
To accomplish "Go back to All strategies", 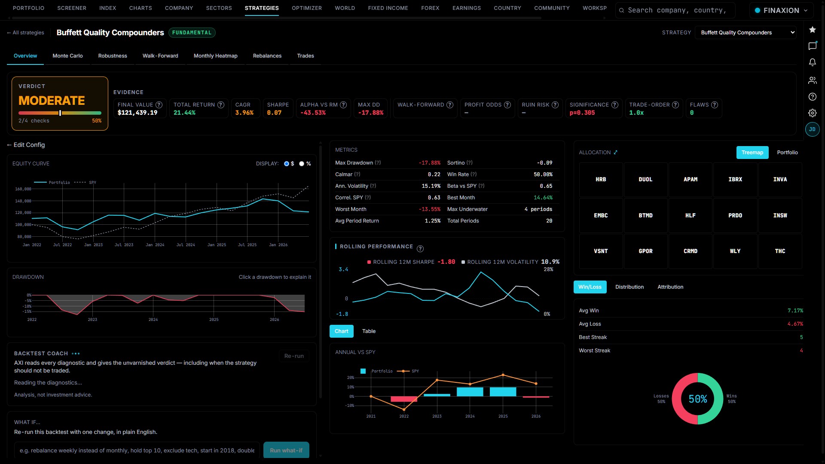I will 25,33.
